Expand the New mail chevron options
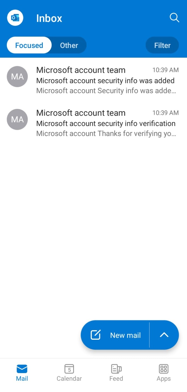Viewport: 187px width, 392px height. [x=164, y=335]
